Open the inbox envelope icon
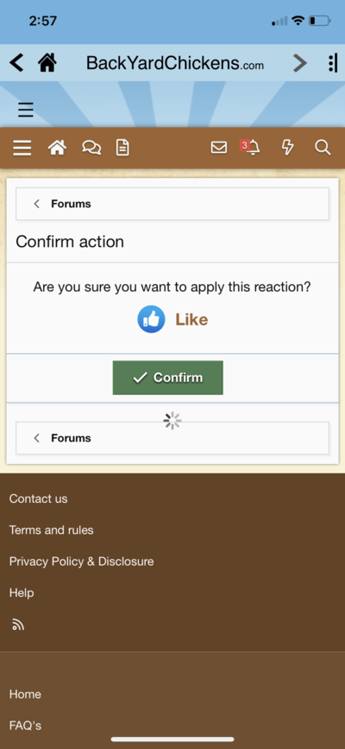This screenshot has width=345, height=749. pos(219,148)
